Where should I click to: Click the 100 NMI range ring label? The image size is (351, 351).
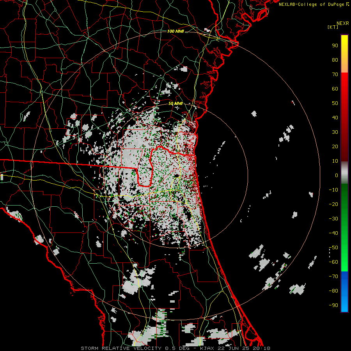pos(175,31)
